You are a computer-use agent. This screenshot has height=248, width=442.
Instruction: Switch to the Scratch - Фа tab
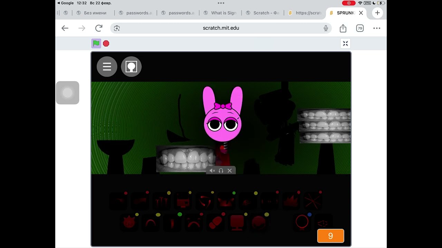(x=262, y=13)
